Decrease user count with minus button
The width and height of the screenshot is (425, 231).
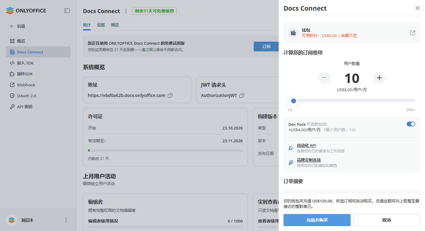[324, 78]
